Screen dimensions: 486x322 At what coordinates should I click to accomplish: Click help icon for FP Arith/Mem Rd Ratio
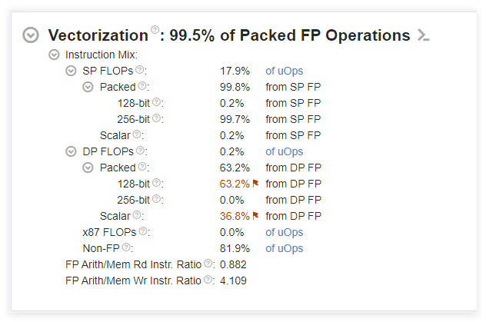(x=208, y=264)
